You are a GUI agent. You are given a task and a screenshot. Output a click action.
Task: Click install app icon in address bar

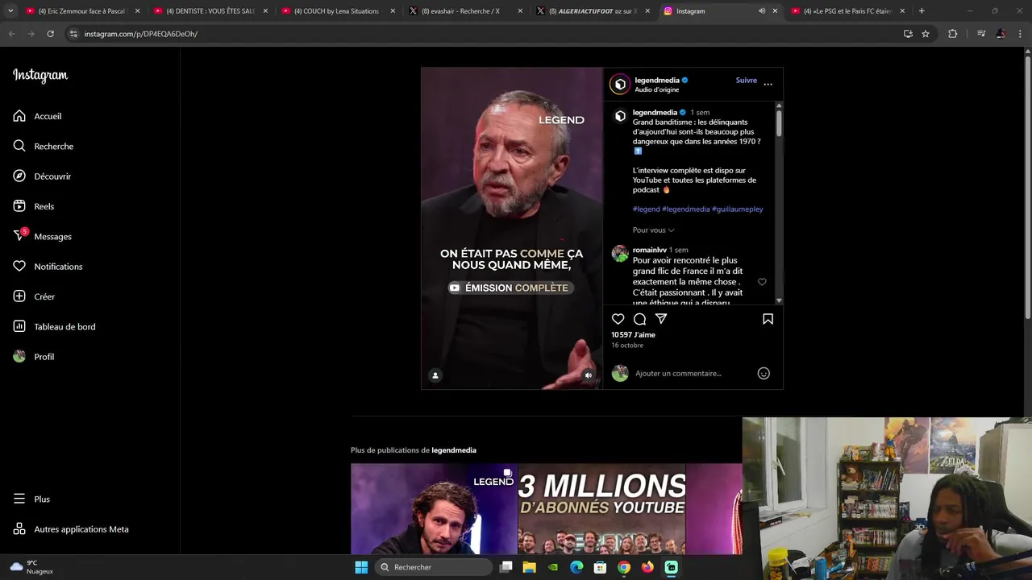[x=908, y=34]
